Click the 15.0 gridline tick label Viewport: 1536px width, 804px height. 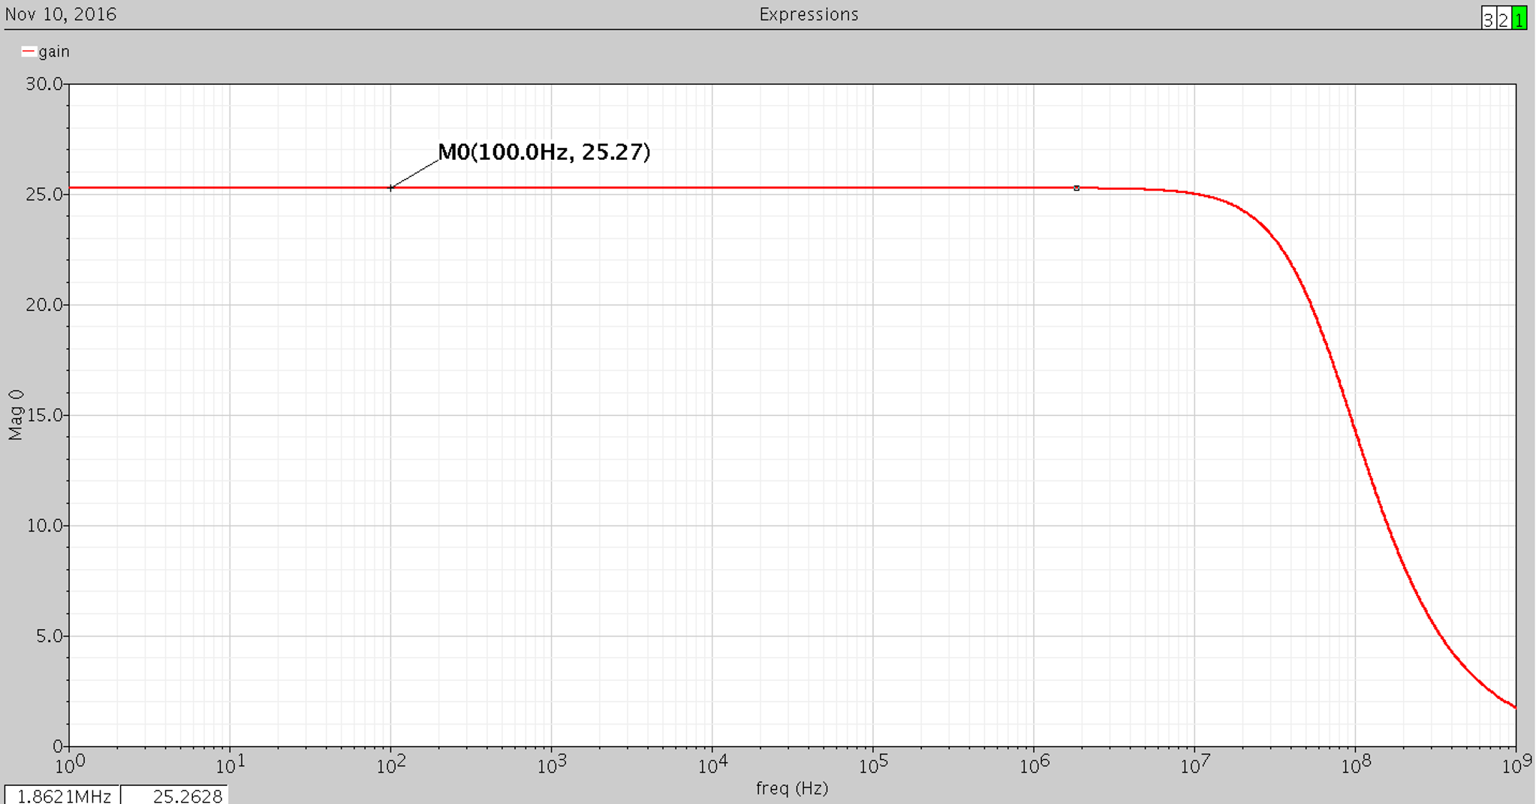[45, 415]
